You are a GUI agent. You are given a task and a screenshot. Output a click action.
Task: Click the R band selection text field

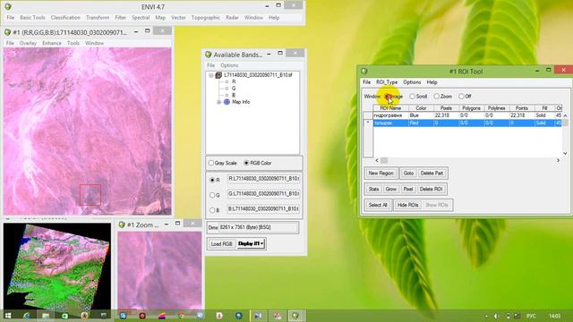[x=263, y=179]
